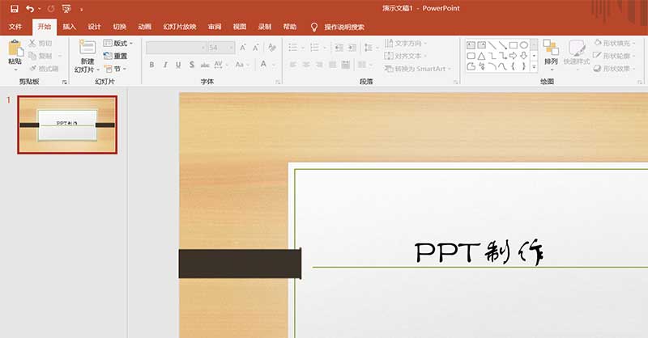The width and height of the screenshot is (648, 338).
Task: Select the straight line shape
Action: [492, 45]
